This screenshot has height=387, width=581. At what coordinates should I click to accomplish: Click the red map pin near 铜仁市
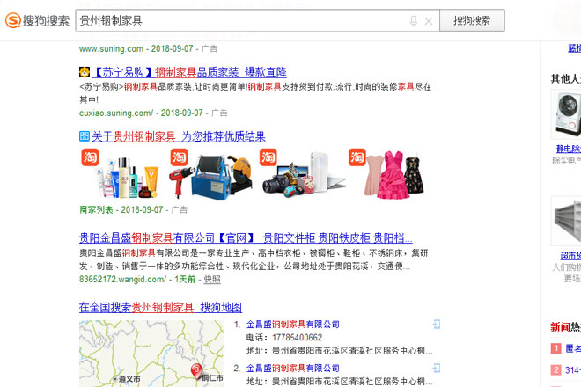point(196,370)
